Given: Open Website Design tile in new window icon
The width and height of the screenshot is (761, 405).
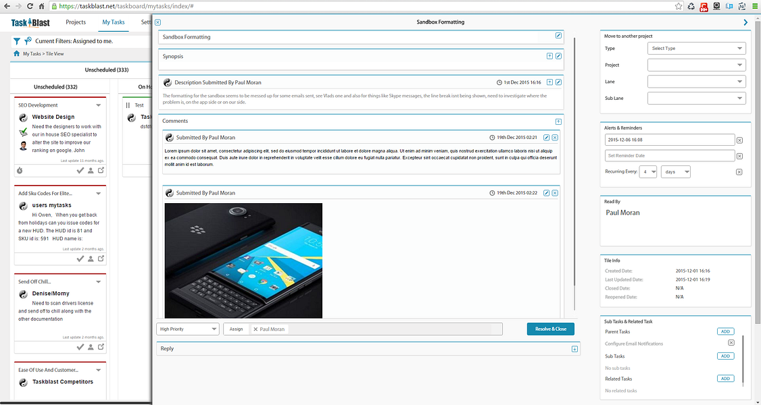Looking at the screenshot, I should 101,171.
